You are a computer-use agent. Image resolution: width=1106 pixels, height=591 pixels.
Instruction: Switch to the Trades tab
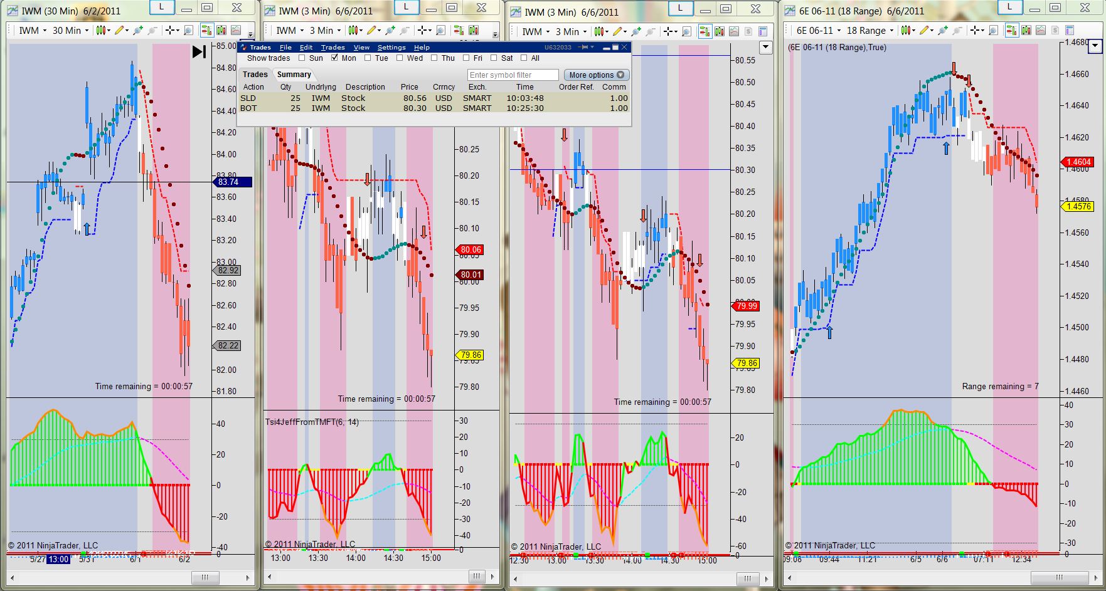(255, 74)
